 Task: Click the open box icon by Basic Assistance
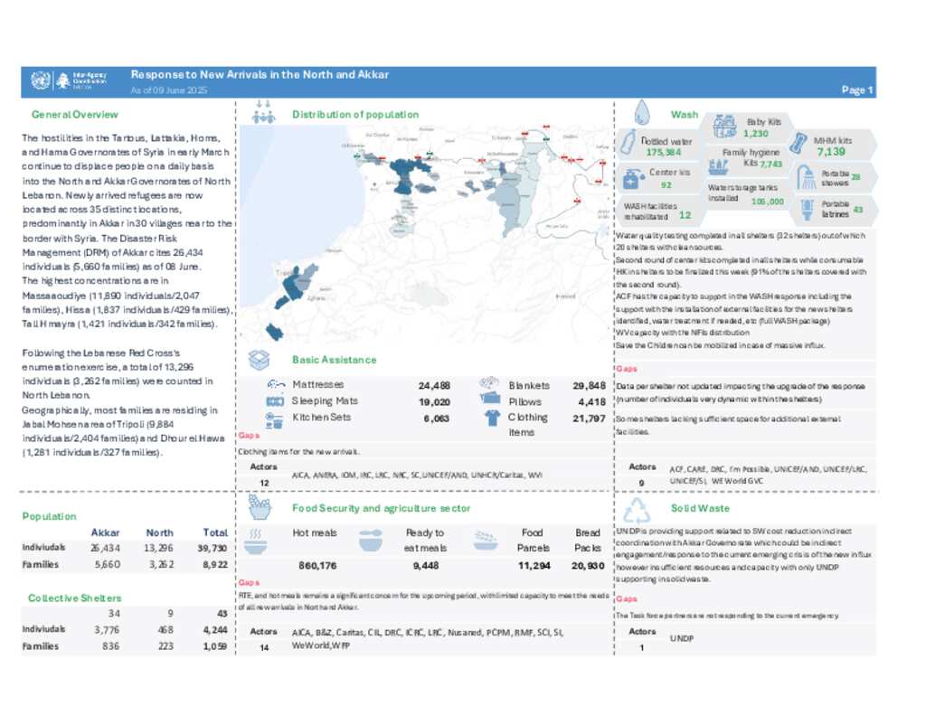259,359
